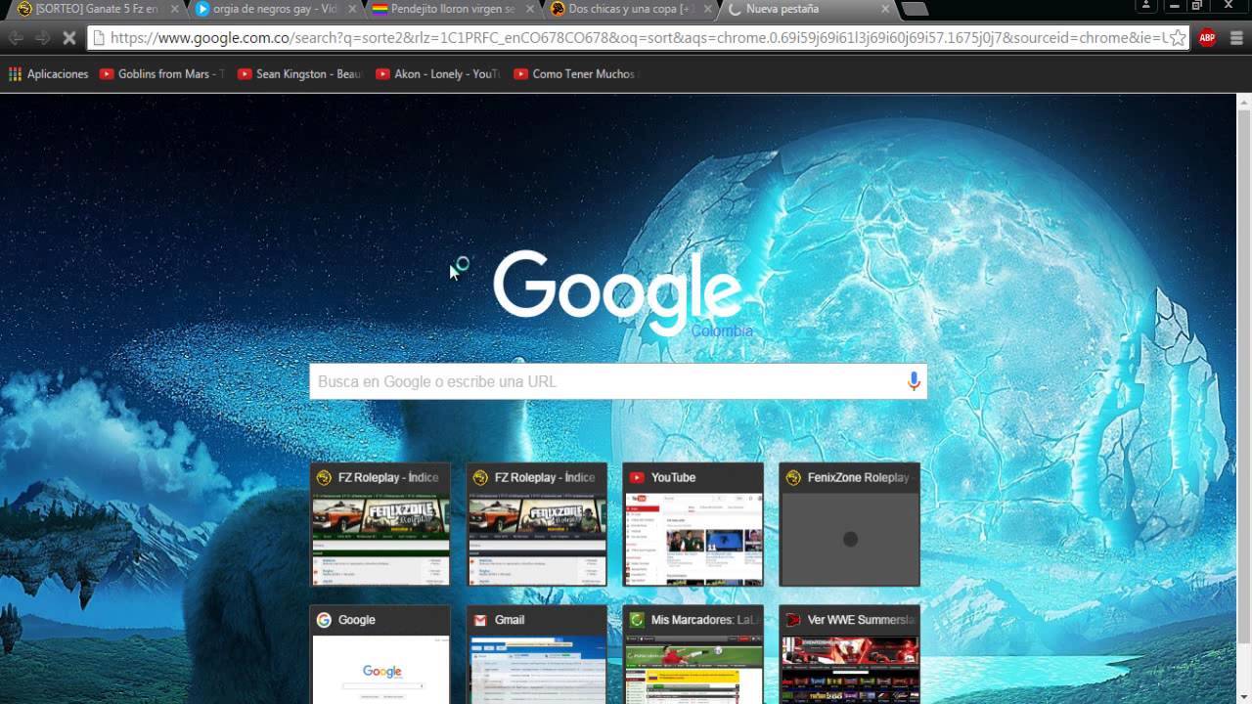Close the Pendejito lloron tab
Viewport: 1252px width, 704px height.
pyautogui.click(x=530, y=9)
